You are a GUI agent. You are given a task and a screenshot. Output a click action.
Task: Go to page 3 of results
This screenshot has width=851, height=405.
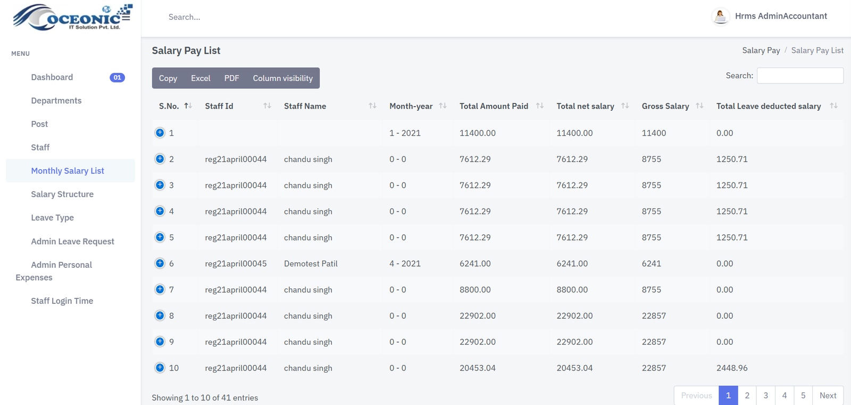click(x=765, y=395)
